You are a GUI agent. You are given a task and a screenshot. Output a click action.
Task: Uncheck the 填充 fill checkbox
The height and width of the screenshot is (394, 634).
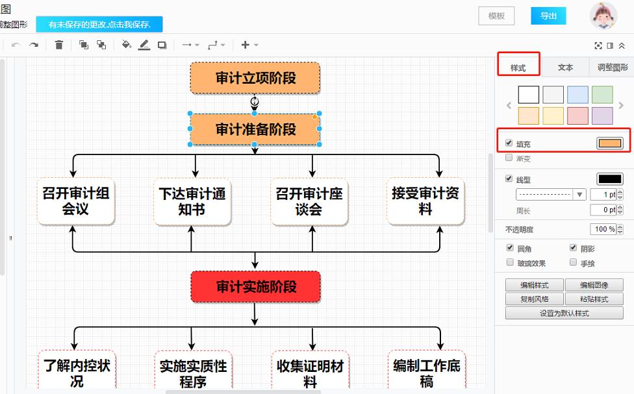[510, 142]
